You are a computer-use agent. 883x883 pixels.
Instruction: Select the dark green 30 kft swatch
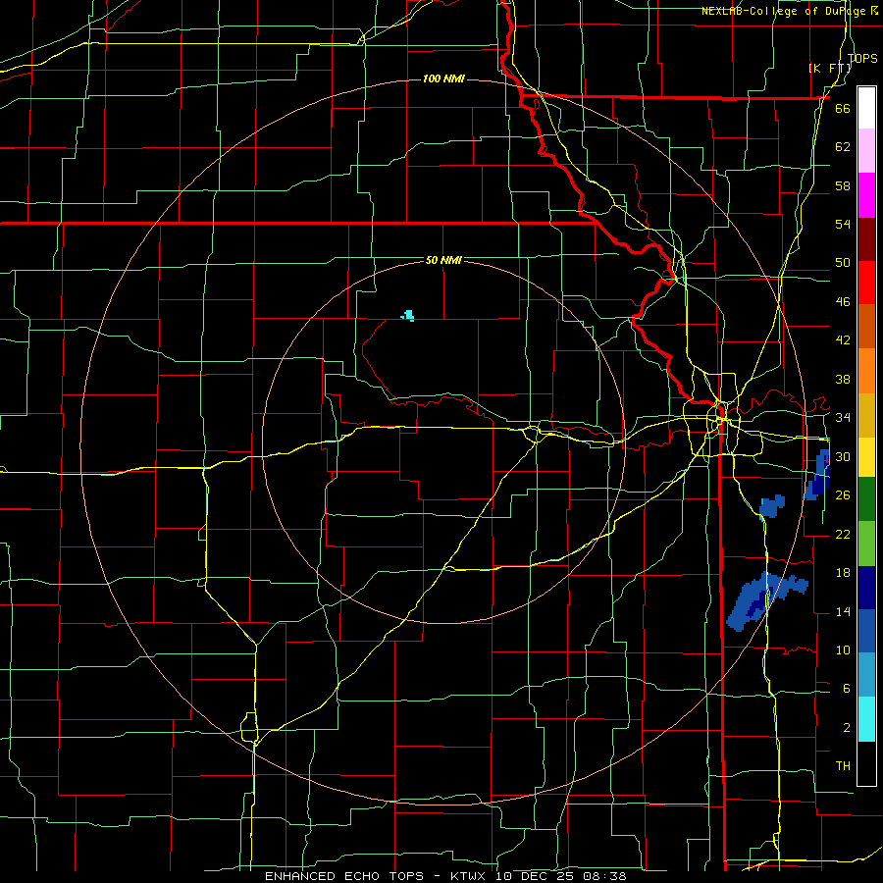[x=866, y=499]
